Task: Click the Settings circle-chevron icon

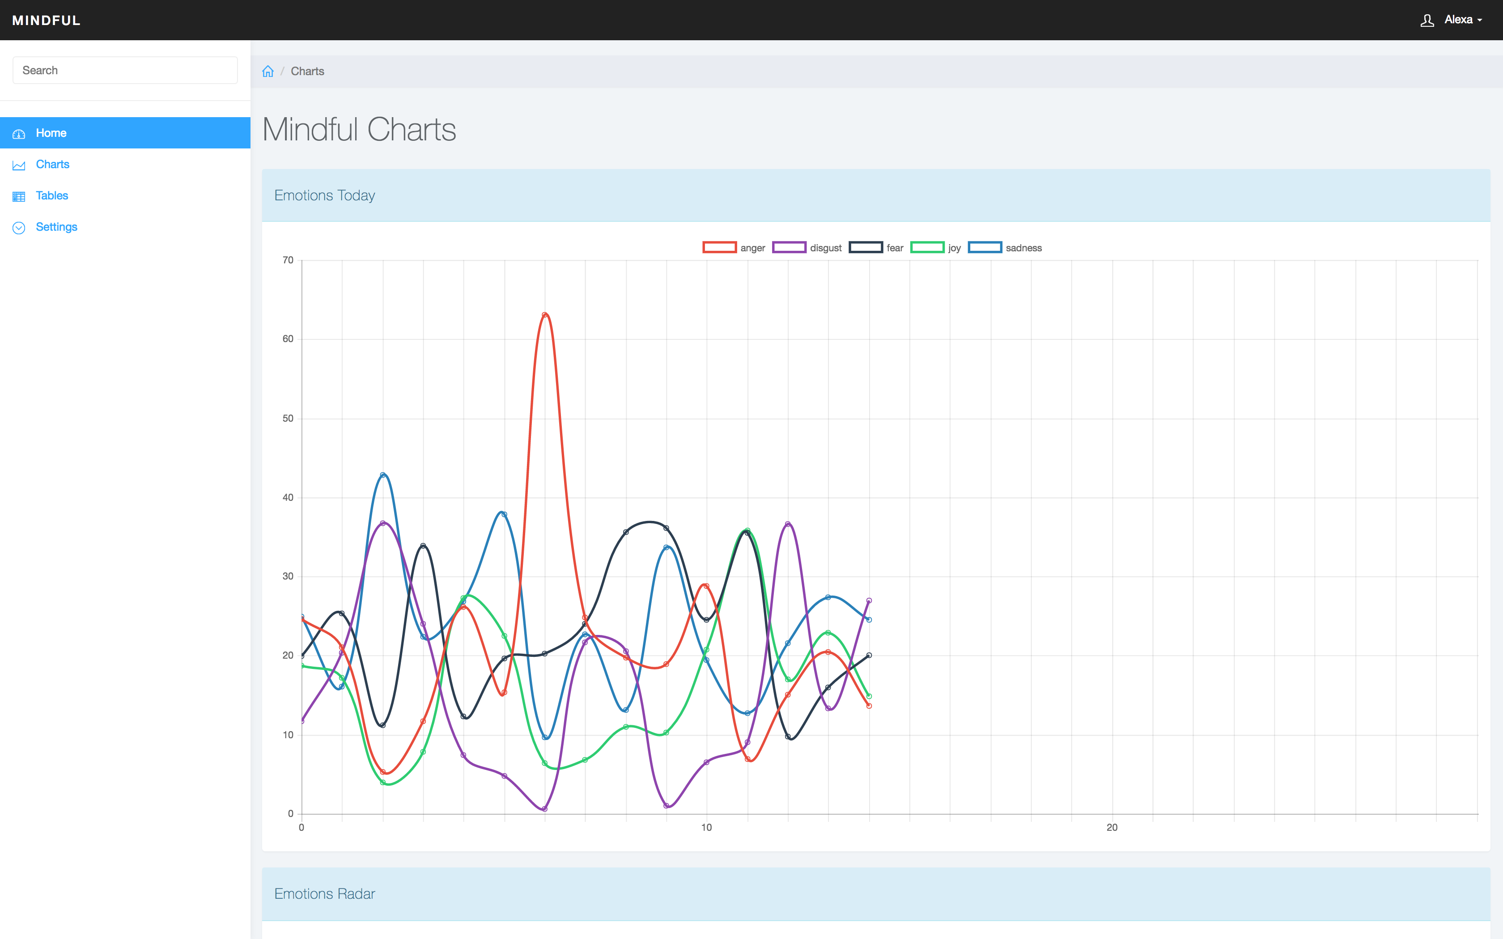Action: [19, 228]
